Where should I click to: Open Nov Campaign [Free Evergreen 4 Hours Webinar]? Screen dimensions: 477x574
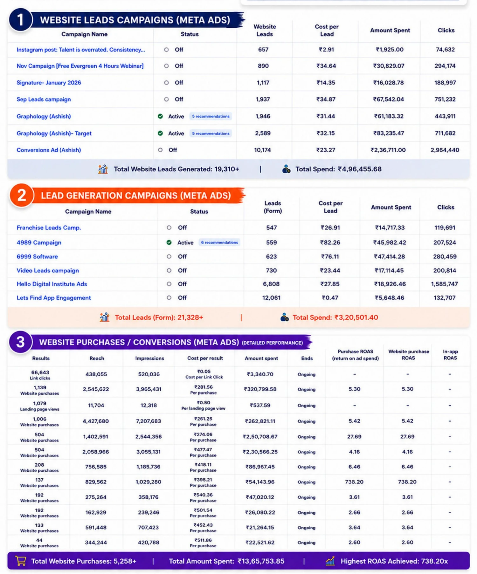[x=80, y=66]
